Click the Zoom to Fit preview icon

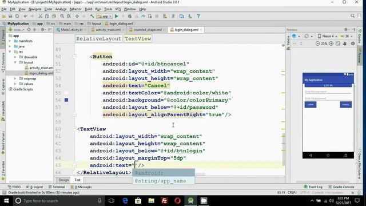(x=338, y=43)
